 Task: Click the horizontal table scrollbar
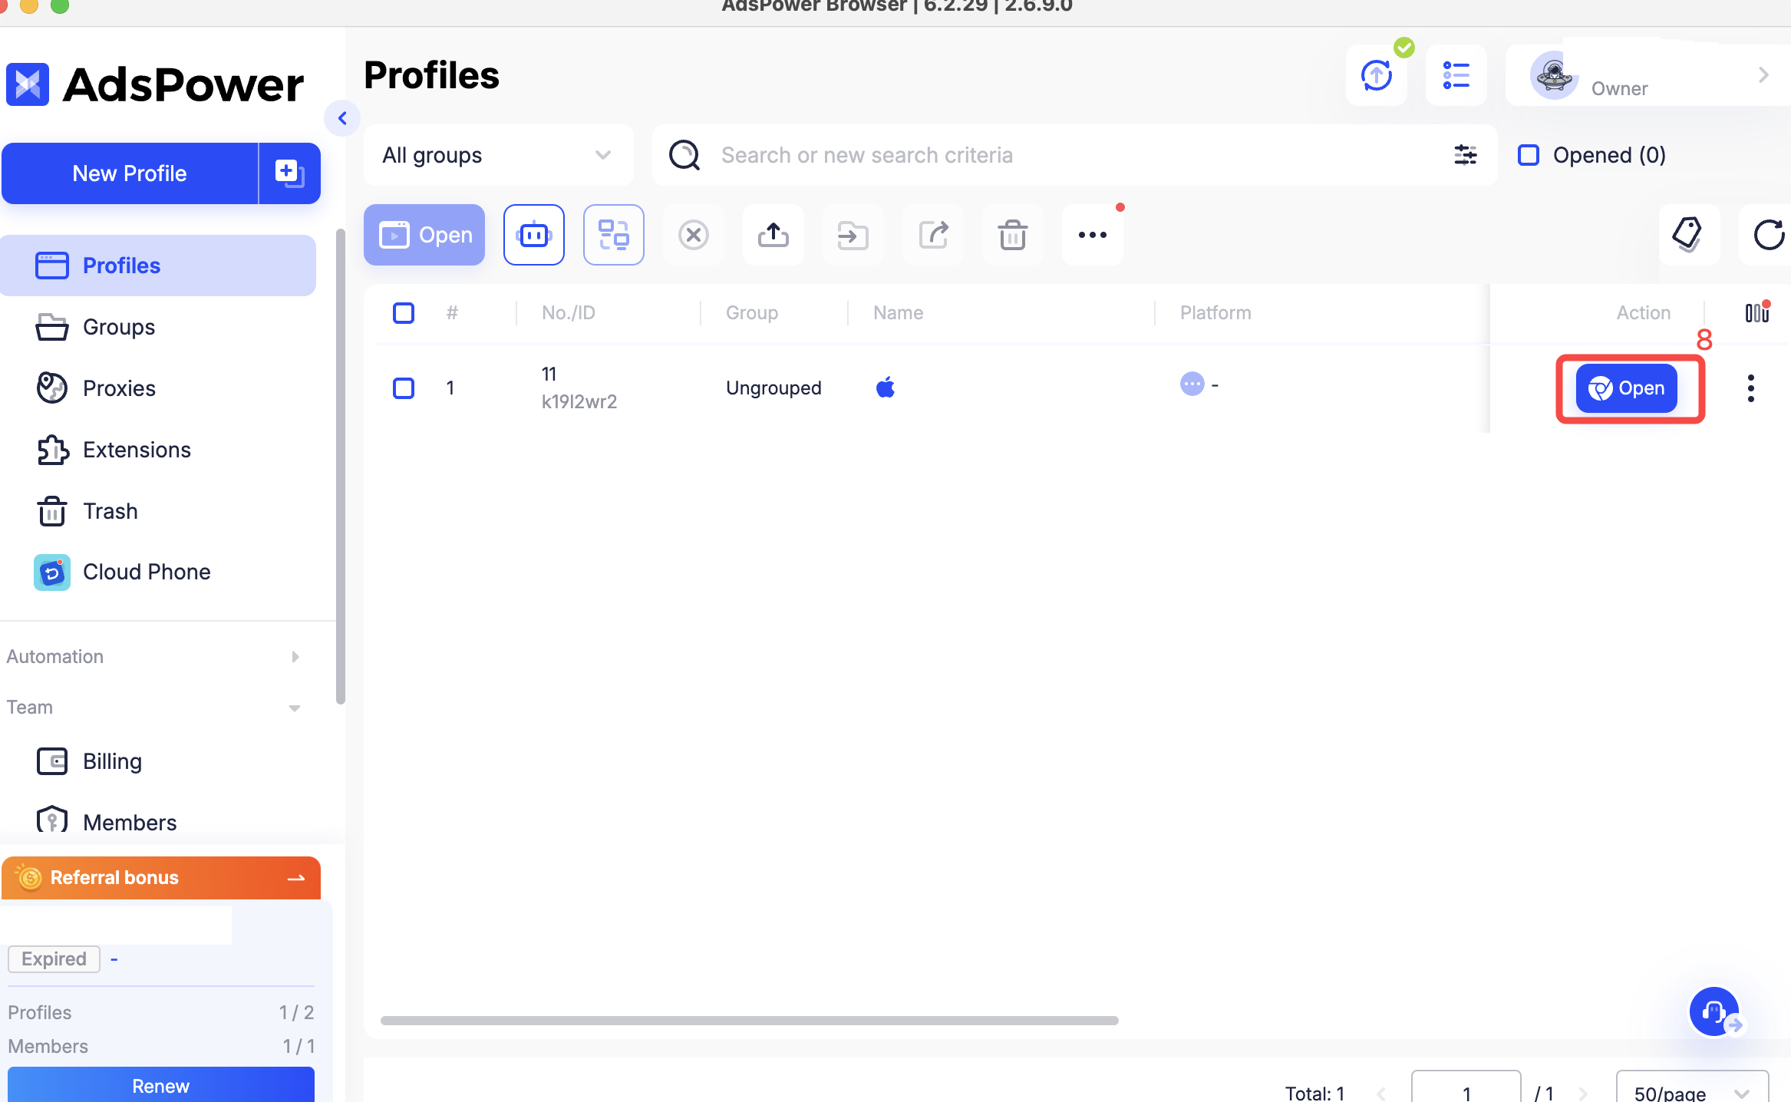(749, 1021)
